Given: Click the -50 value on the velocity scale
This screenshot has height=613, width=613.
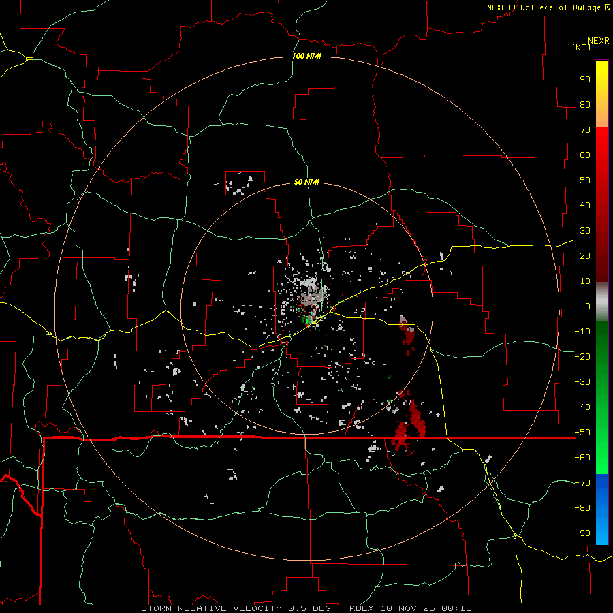Looking at the screenshot, I should 582,433.
